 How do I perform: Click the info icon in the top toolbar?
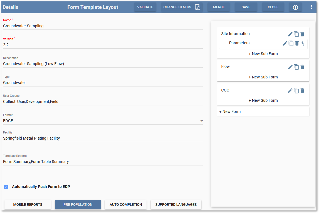295,7
